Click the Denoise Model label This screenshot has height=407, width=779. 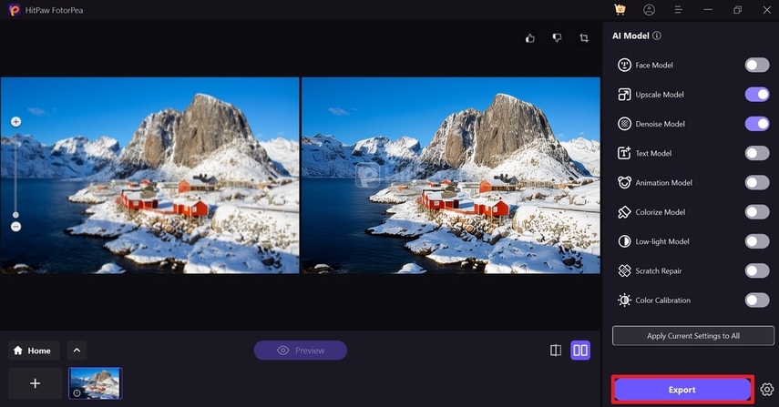[x=660, y=124]
